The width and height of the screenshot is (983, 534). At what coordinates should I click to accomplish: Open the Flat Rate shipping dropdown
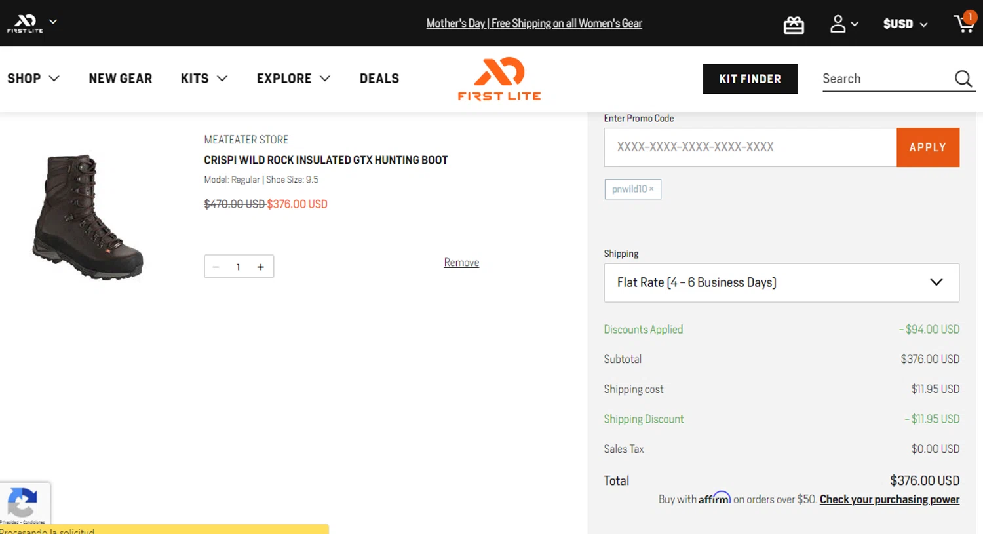point(781,282)
